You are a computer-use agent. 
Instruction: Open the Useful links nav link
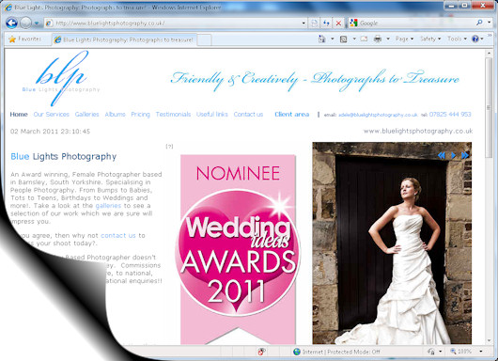(212, 115)
